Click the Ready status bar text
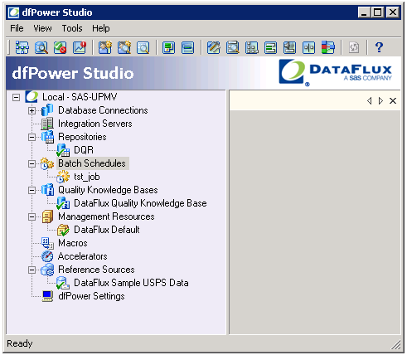This screenshot has height=355, width=407. click(19, 343)
